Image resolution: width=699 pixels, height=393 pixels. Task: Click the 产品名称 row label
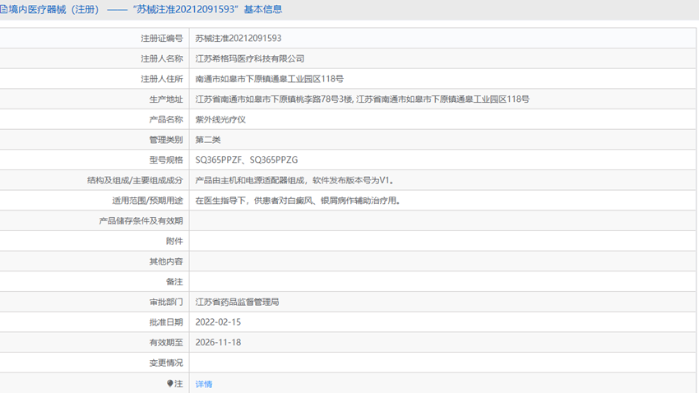click(166, 119)
